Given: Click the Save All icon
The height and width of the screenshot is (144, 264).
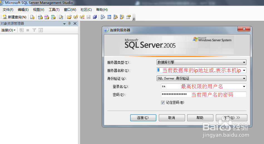Looking at the screenshot, I should click(95, 17).
